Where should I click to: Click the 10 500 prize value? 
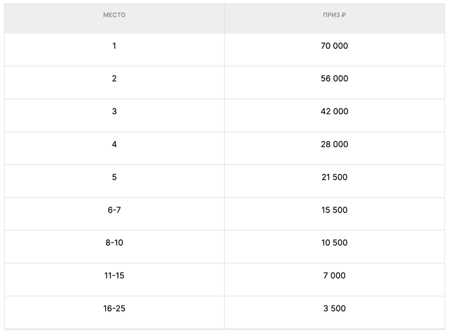coord(334,243)
